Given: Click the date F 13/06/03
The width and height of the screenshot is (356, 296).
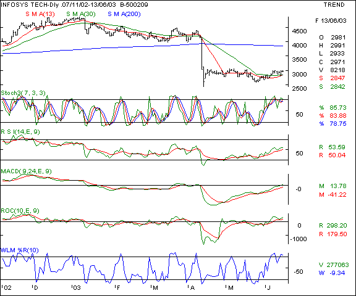Looking at the screenshot, I should [x=331, y=21].
